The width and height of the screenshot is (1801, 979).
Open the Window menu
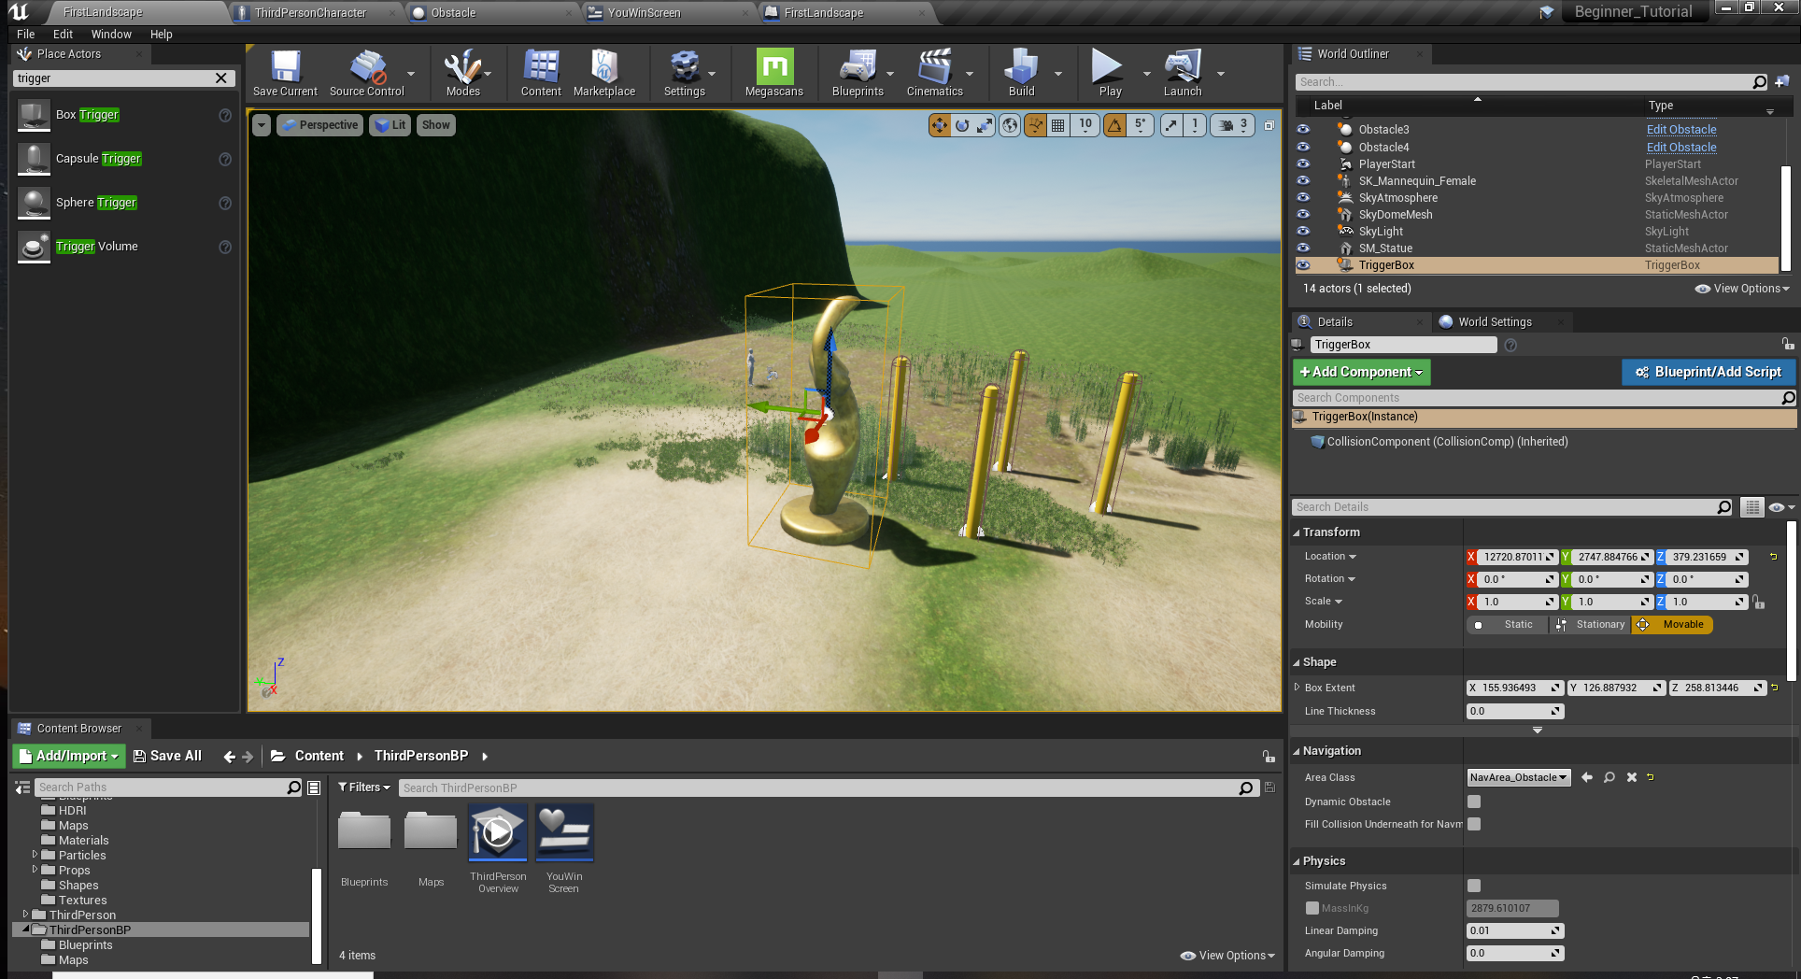[111, 34]
